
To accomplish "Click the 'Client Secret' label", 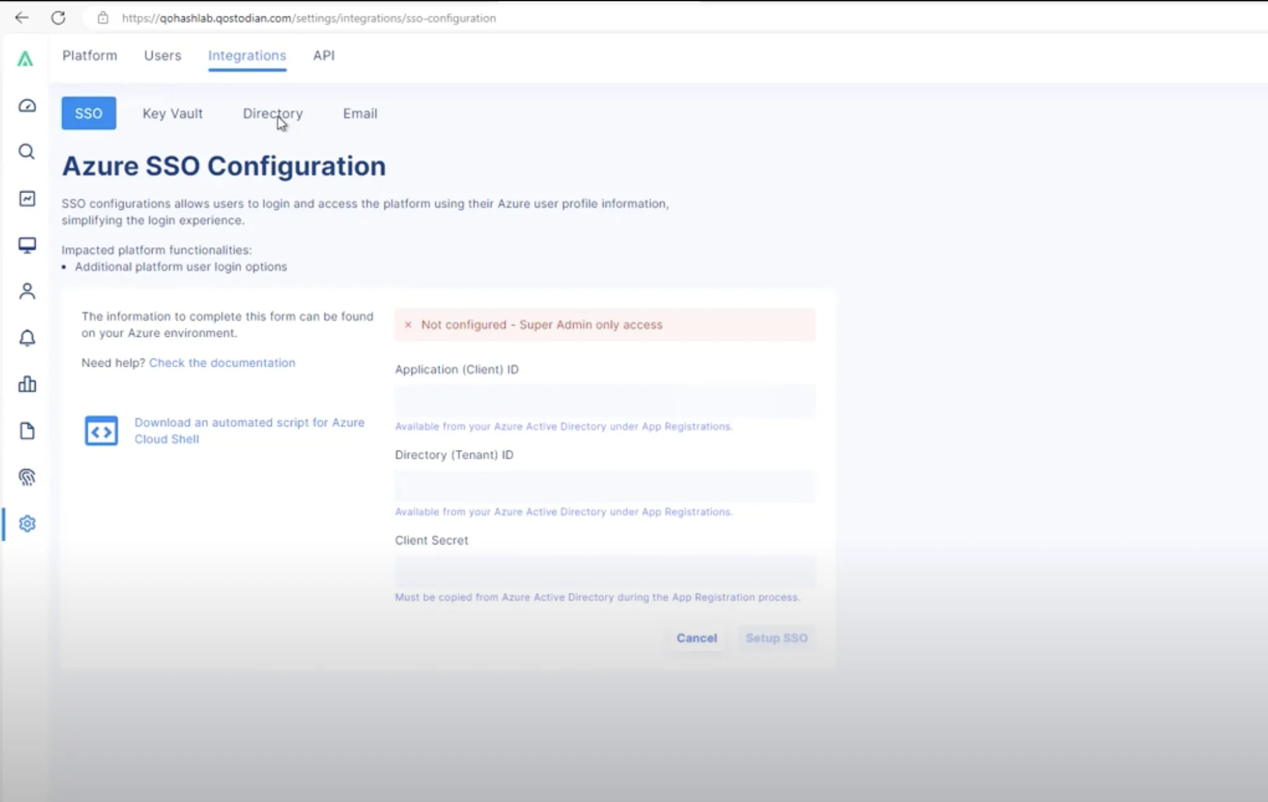I will click(x=431, y=540).
